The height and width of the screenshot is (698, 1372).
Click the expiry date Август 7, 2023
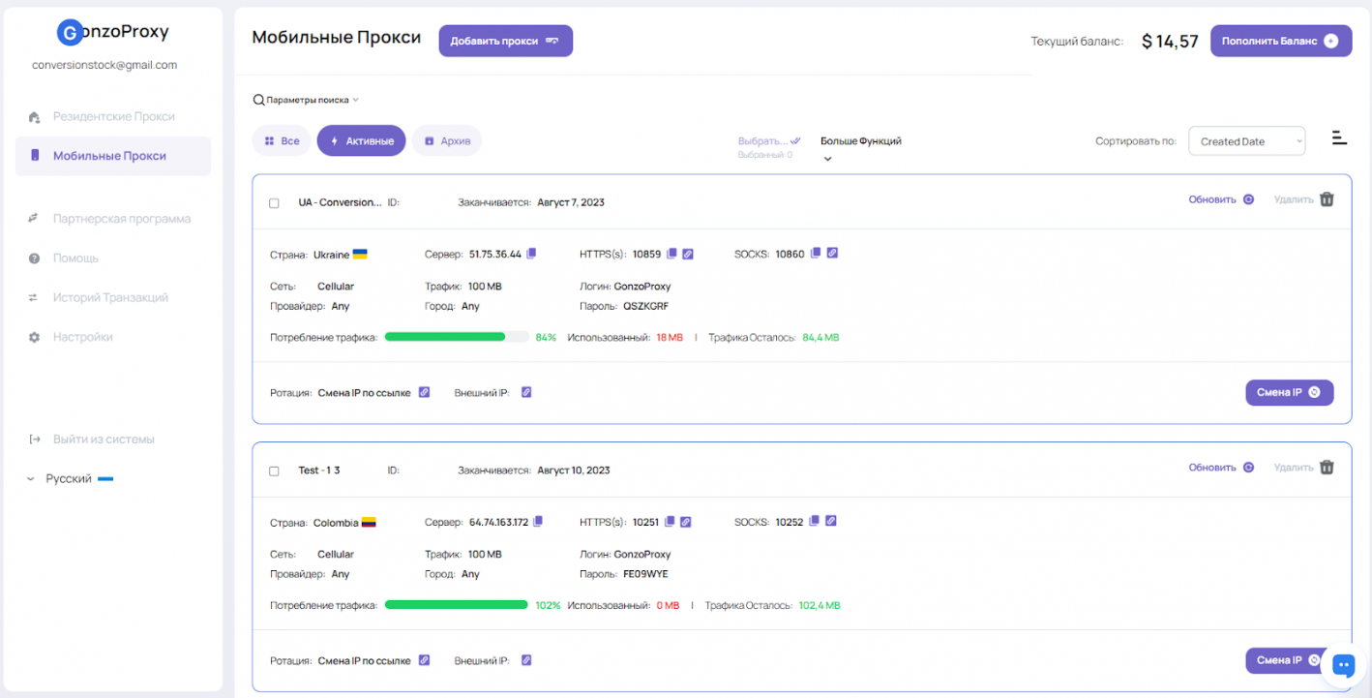[571, 202]
